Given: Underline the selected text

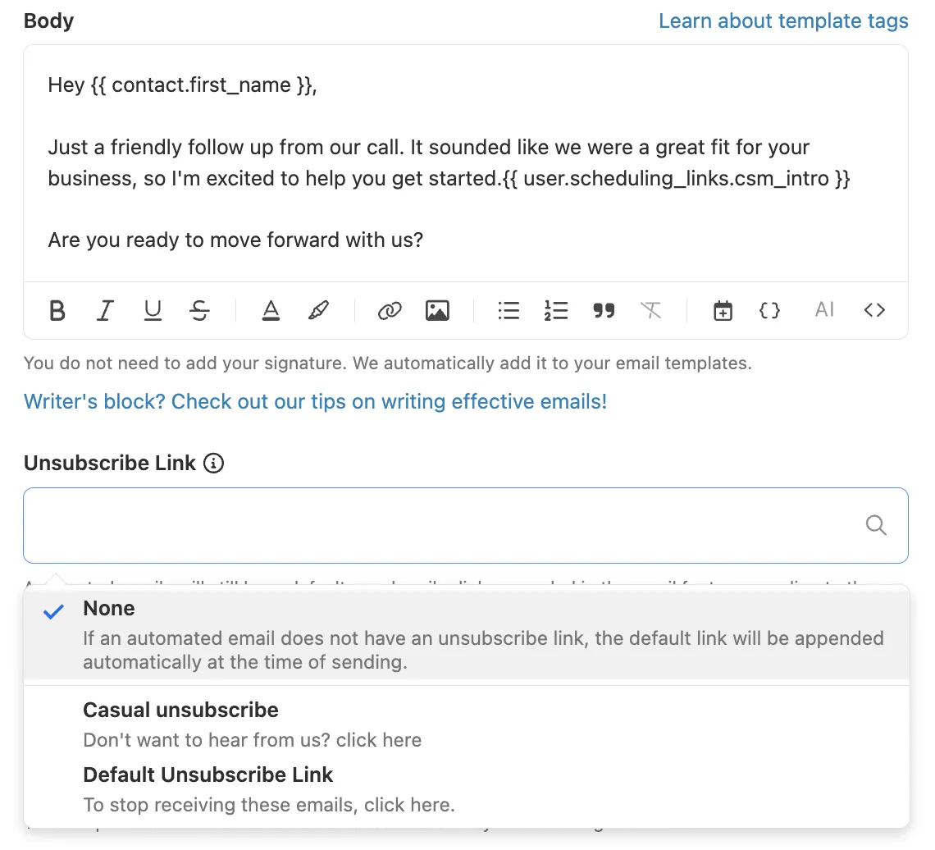Looking at the screenshot, I should [153, 311].
